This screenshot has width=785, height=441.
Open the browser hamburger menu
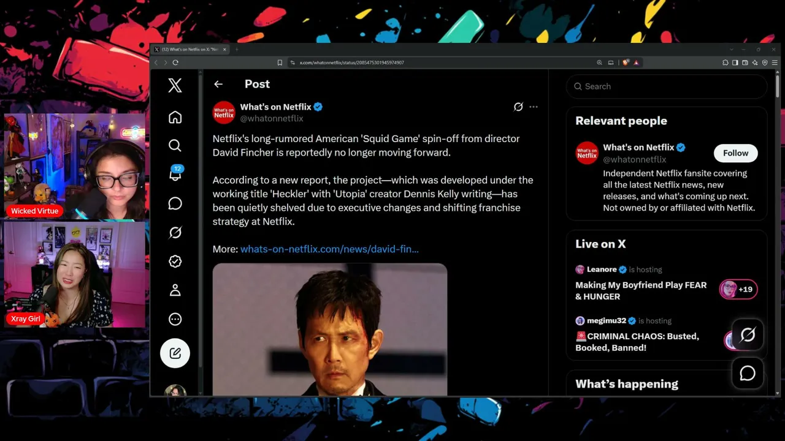click(x=775, y=62)
